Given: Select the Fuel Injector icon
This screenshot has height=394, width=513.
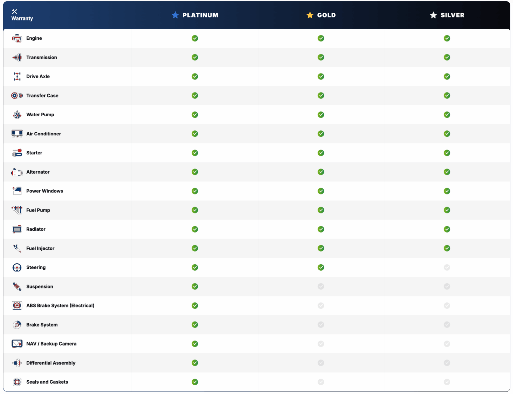Looking at the screenshot, I should click(17, 248).
